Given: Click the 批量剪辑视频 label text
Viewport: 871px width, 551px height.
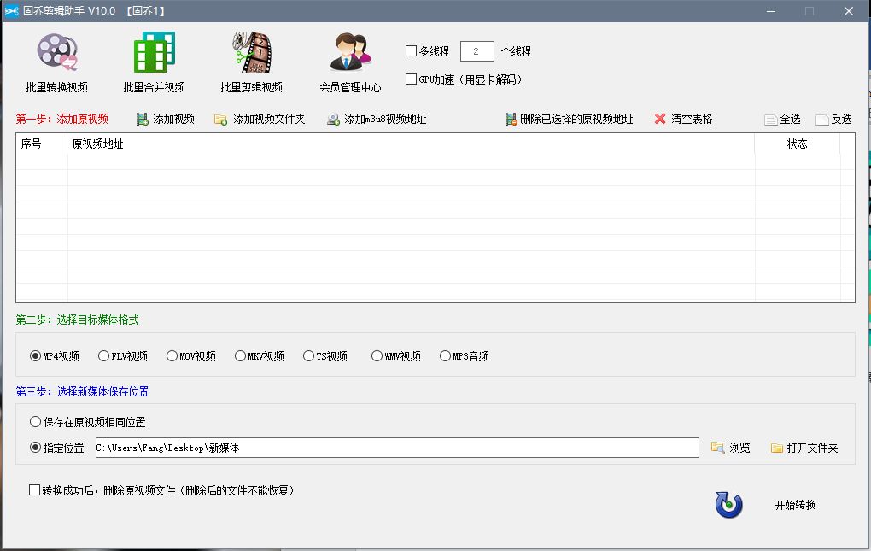Looking at the screenshot, I should [252, 87].
